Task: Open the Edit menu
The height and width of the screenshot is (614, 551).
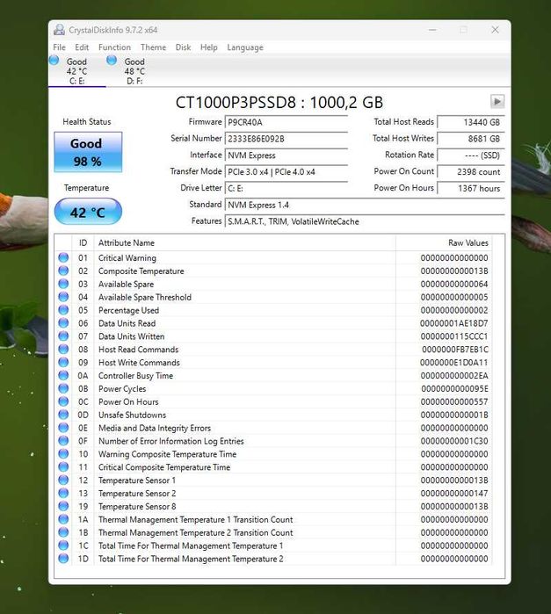Action: (x=82, y=47)
